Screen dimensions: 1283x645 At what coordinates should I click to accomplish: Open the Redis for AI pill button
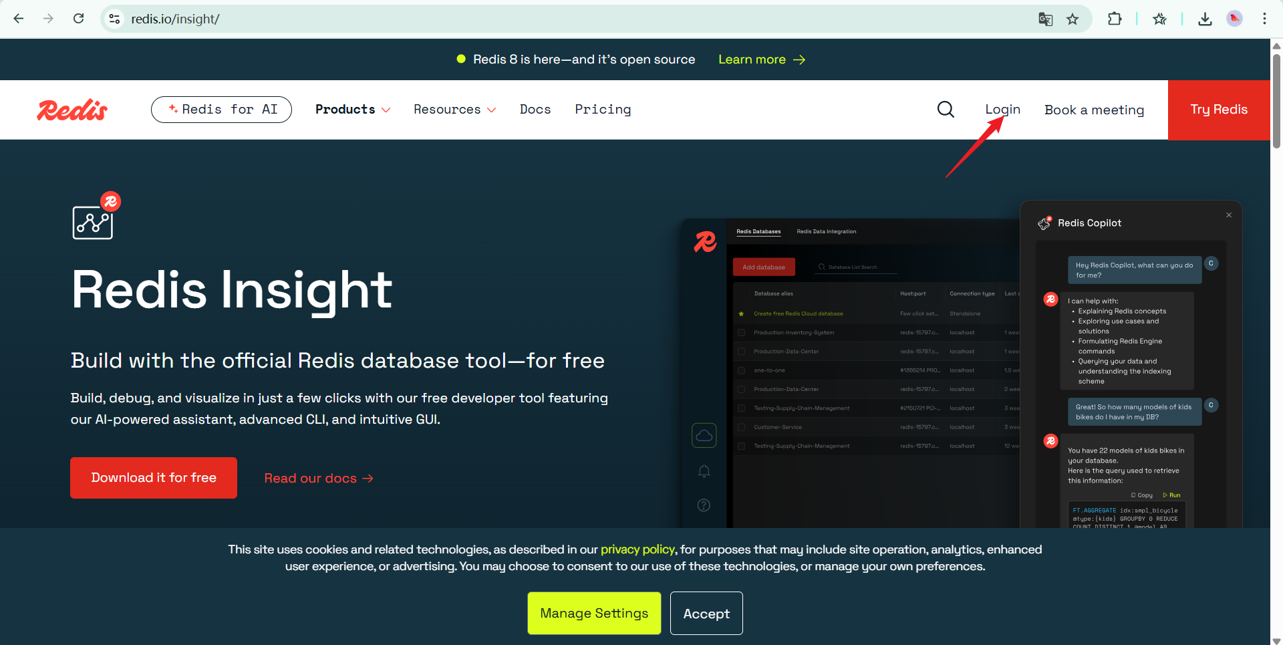[221, 110]
